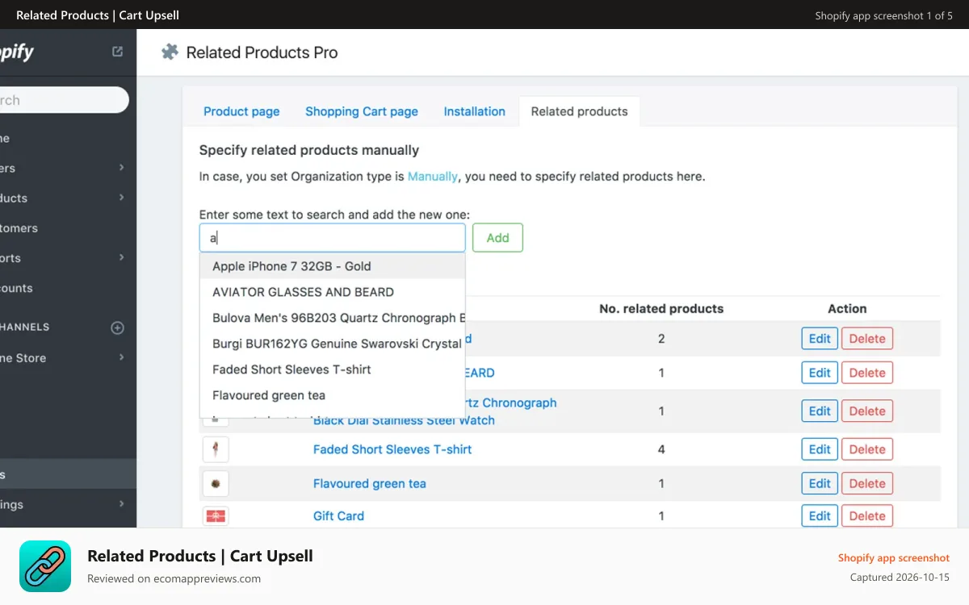
Task: Open the Black Dial Stainless Steel Watch link
Action: (x=404, y=420)
